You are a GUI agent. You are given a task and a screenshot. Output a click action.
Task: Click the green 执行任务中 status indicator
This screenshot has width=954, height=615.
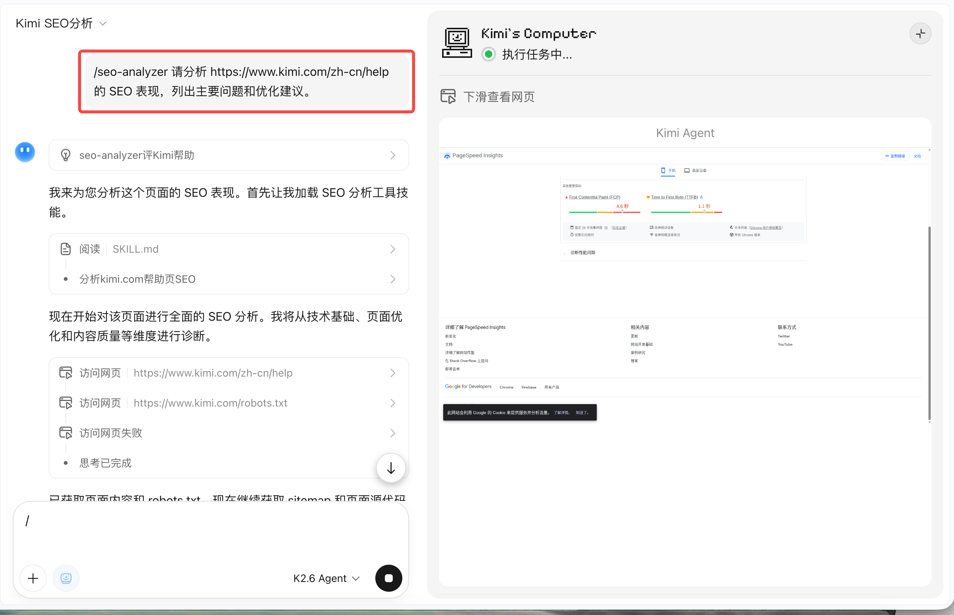click(489, 54)
